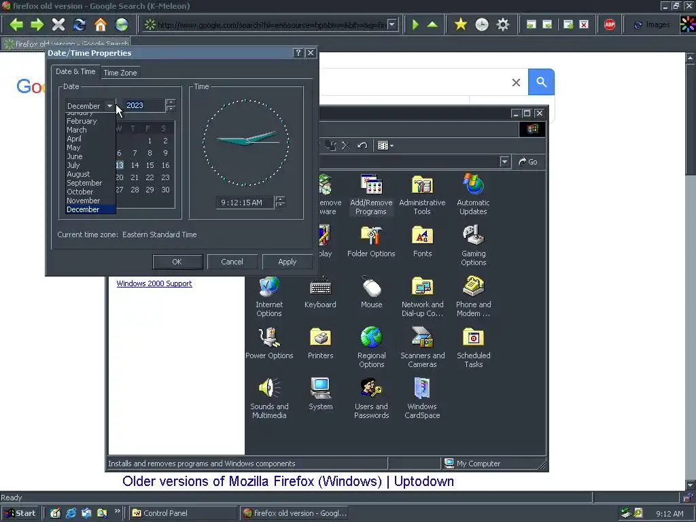Screen dimensions: 696x522
Task: Open Add/Remove Programs in Control Panel
Action: point(371,194)
